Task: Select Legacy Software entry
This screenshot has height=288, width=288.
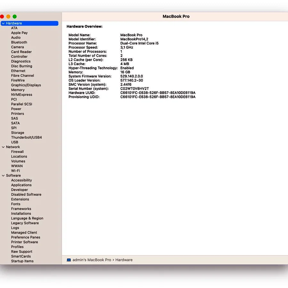Action: 25,223
